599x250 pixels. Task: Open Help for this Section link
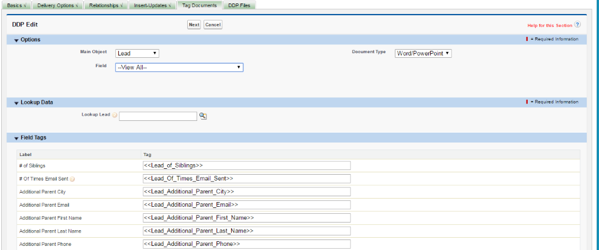pos(550,26)
